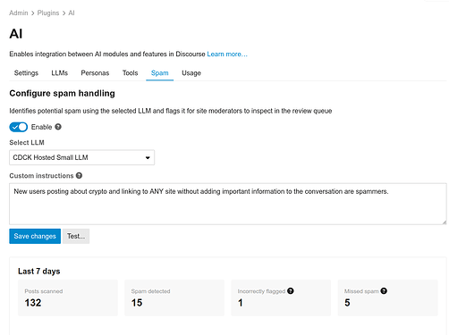Go to Admin in the breadcrumb
This screenshot has width=449, height=335.
(x=19, y=13)
